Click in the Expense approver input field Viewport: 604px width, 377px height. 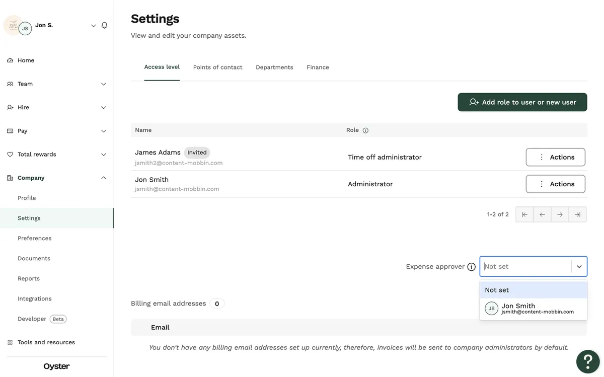(x=526, y=267)
